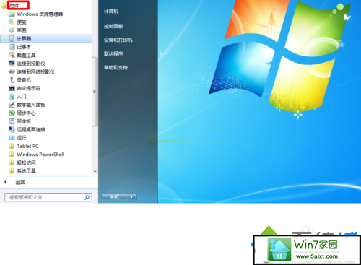Open the 数学输入面板 icon
This screenshot has width=361, height=265.
12,105
